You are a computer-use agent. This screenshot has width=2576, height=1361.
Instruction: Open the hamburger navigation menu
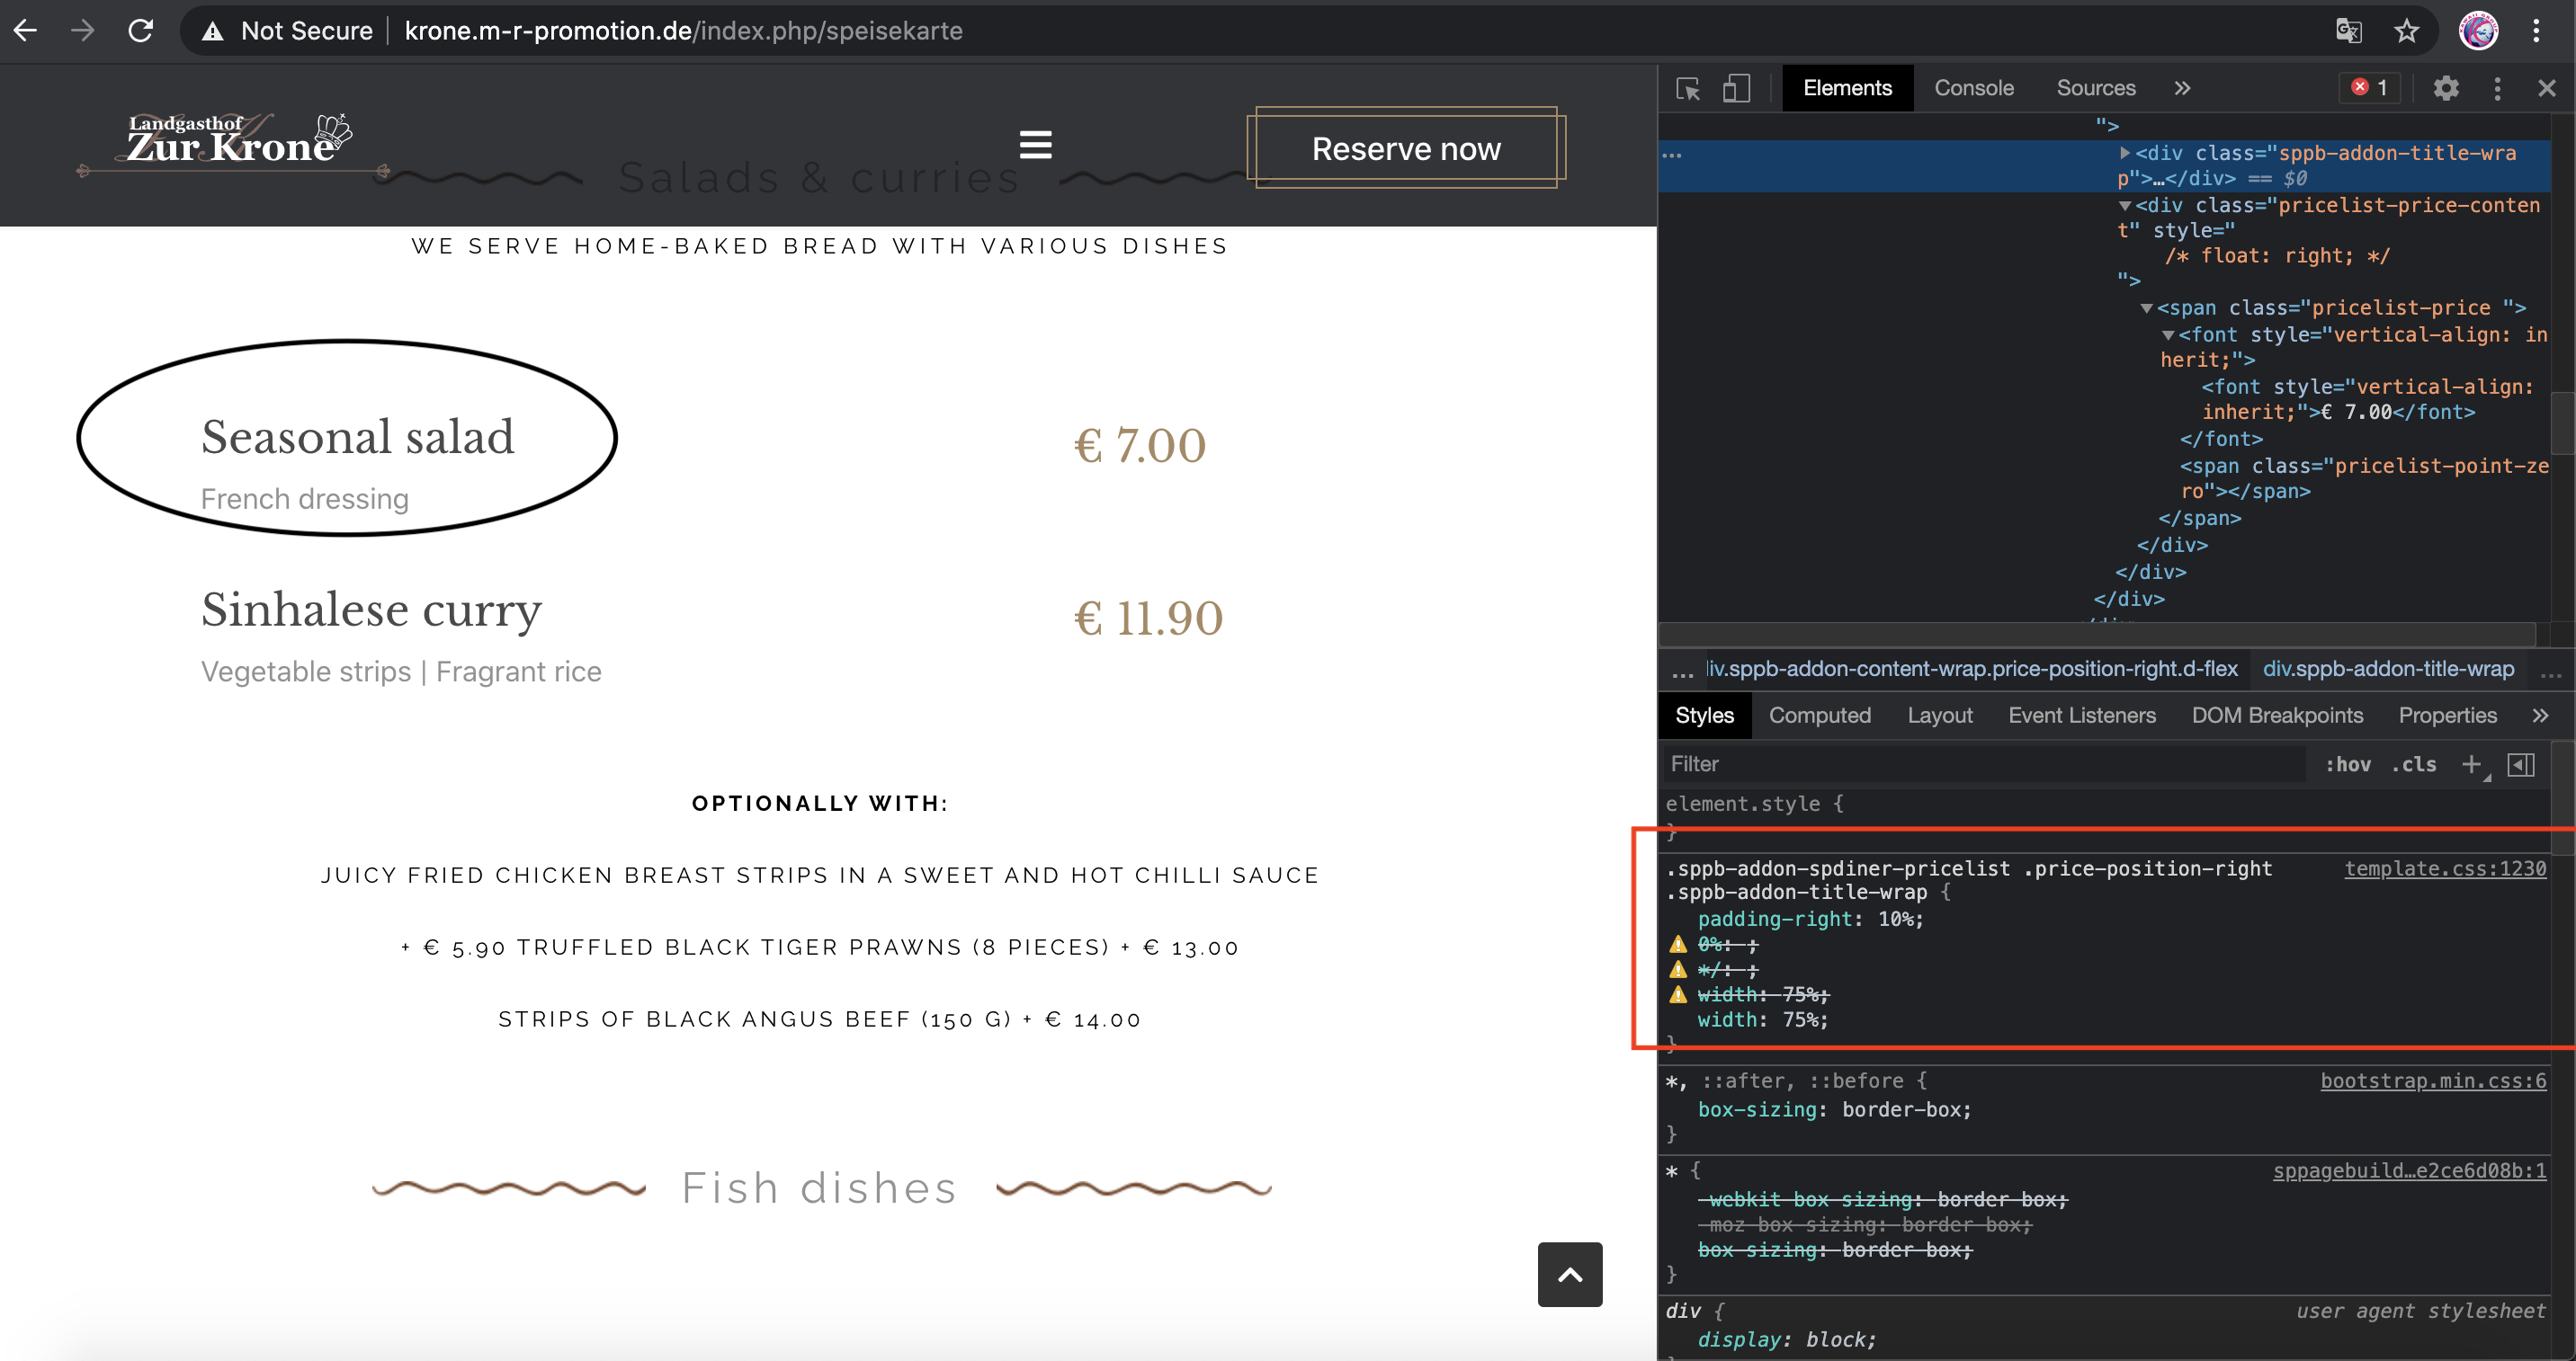coord(1035,145)
